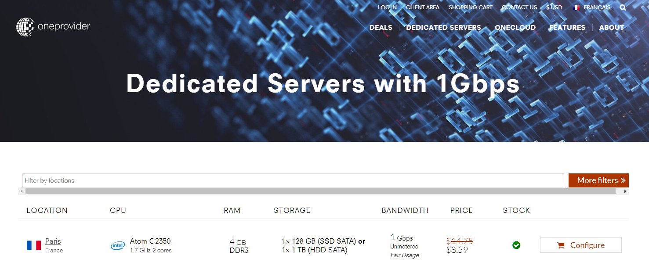
Task: Switch language to FRANÇAIS
Action: 597,7
